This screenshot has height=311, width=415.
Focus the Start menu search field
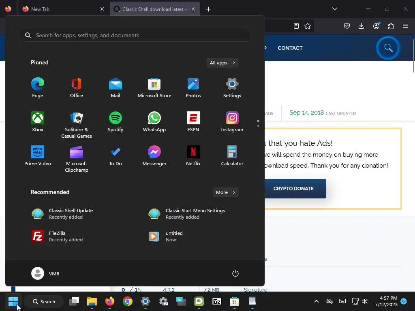(135, 35)
